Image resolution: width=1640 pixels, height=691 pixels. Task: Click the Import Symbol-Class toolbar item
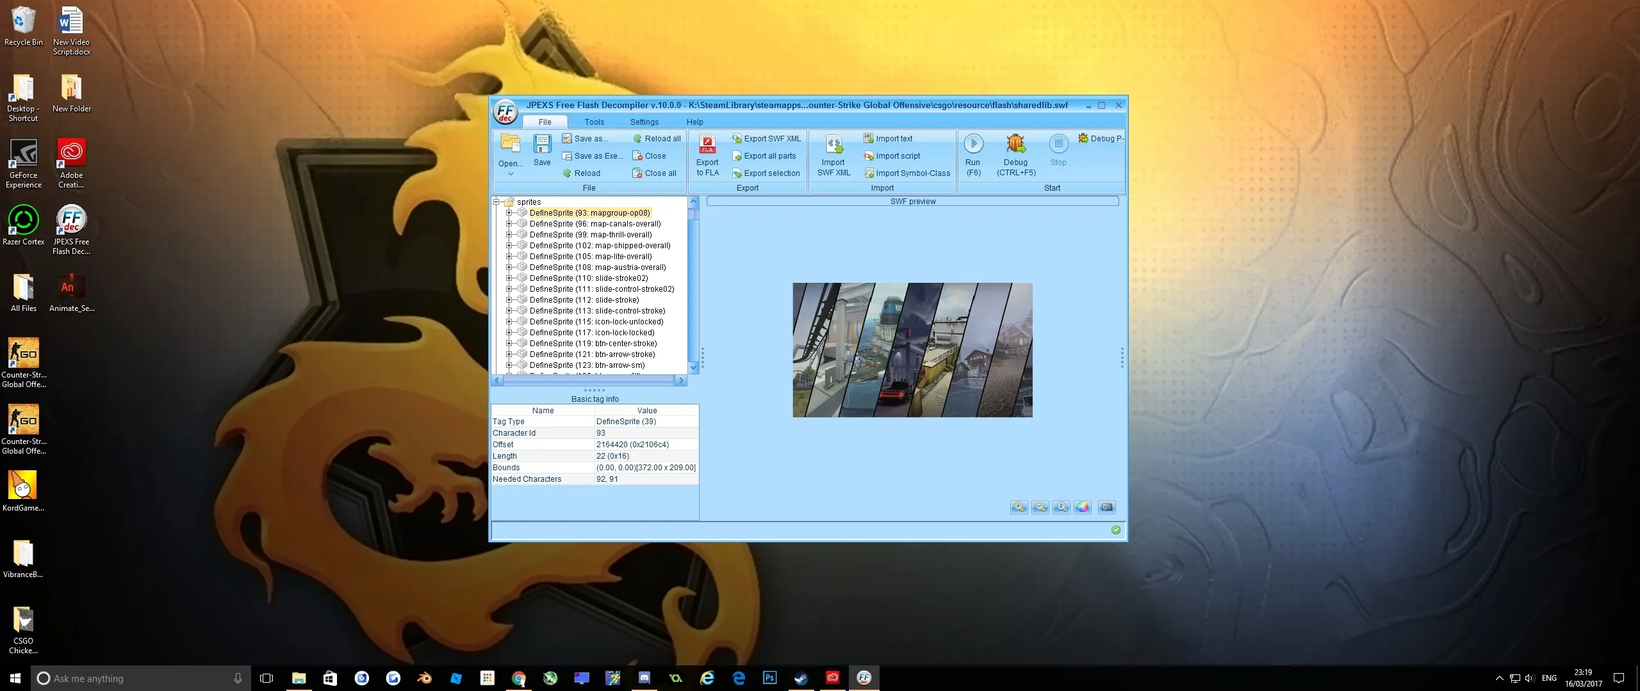point(907,173)
